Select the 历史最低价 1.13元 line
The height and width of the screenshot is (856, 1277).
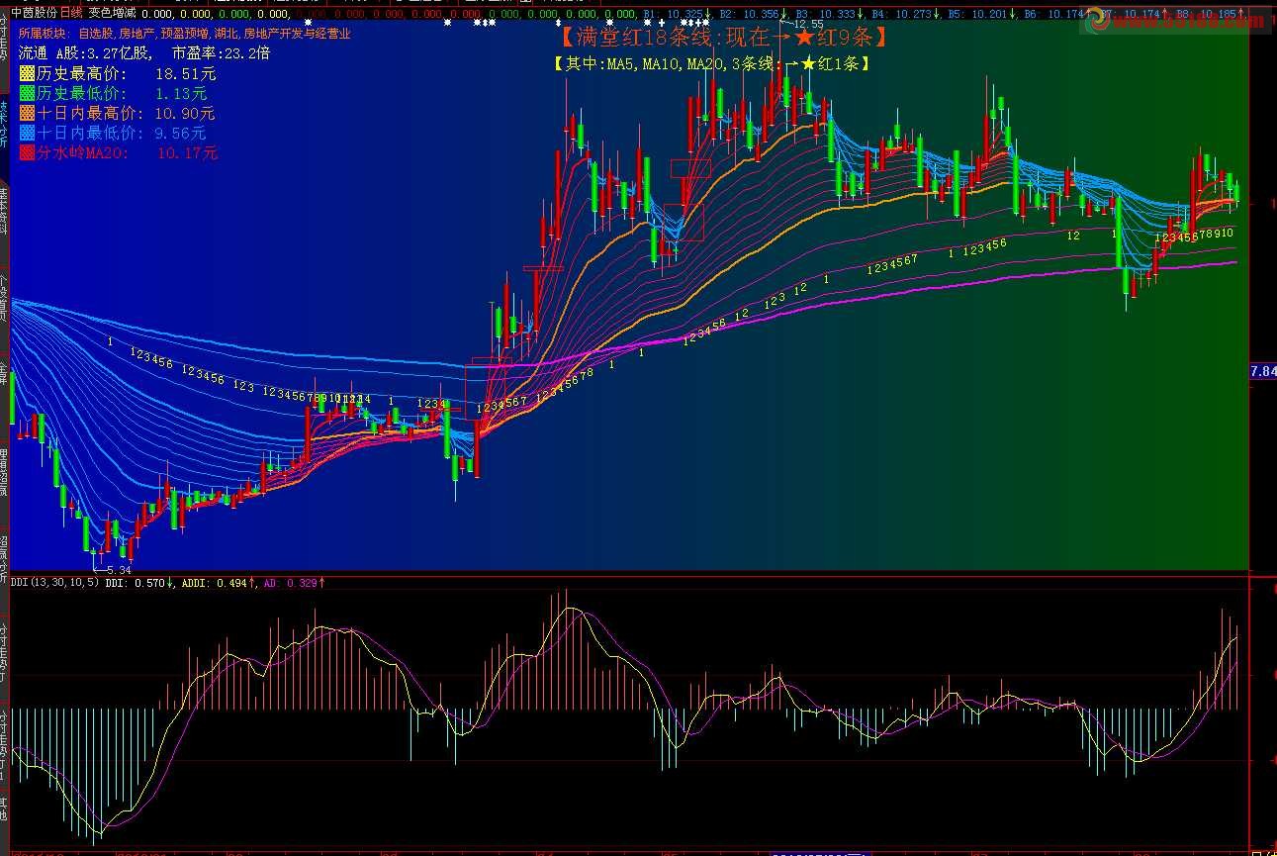point(114,93)
